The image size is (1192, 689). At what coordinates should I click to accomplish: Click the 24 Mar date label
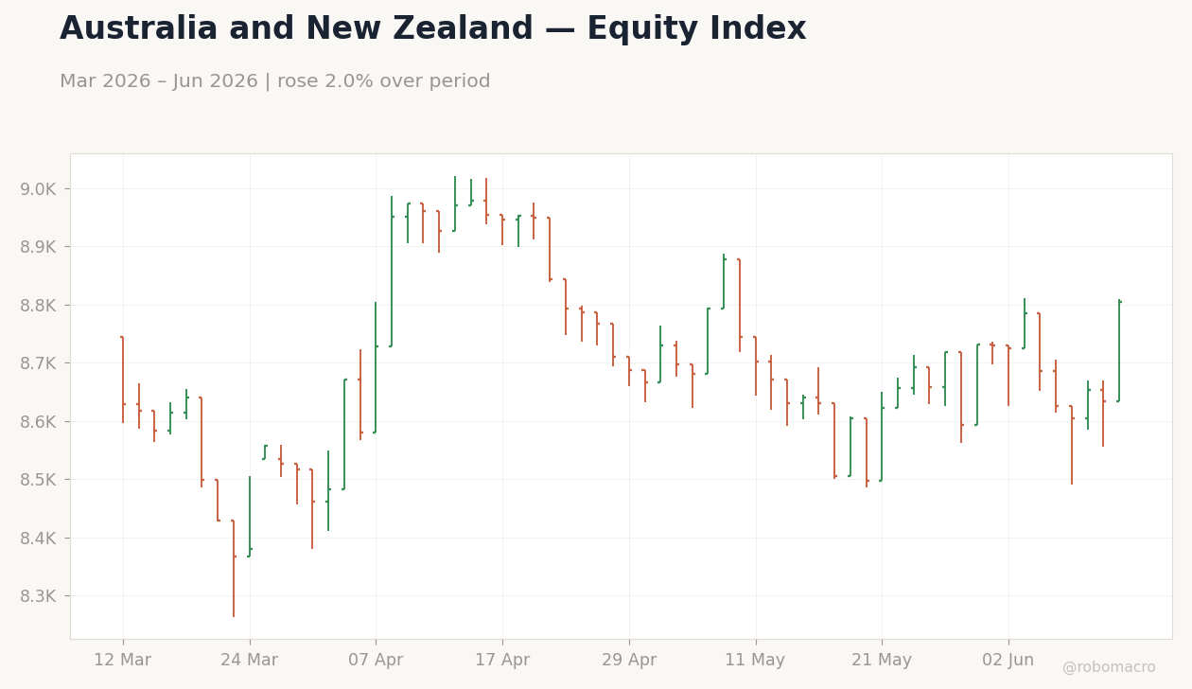(249, 660)
